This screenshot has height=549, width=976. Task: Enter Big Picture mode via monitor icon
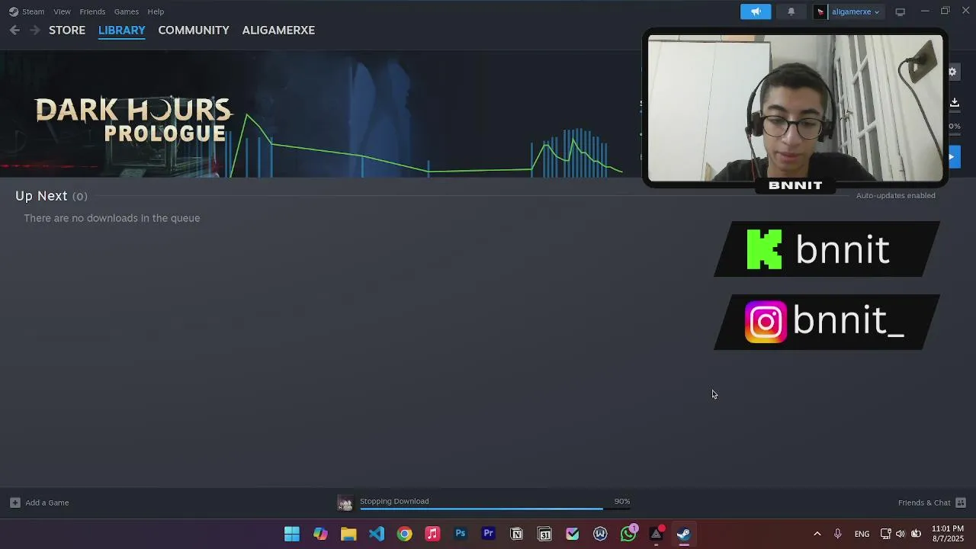tap(900, 11)
